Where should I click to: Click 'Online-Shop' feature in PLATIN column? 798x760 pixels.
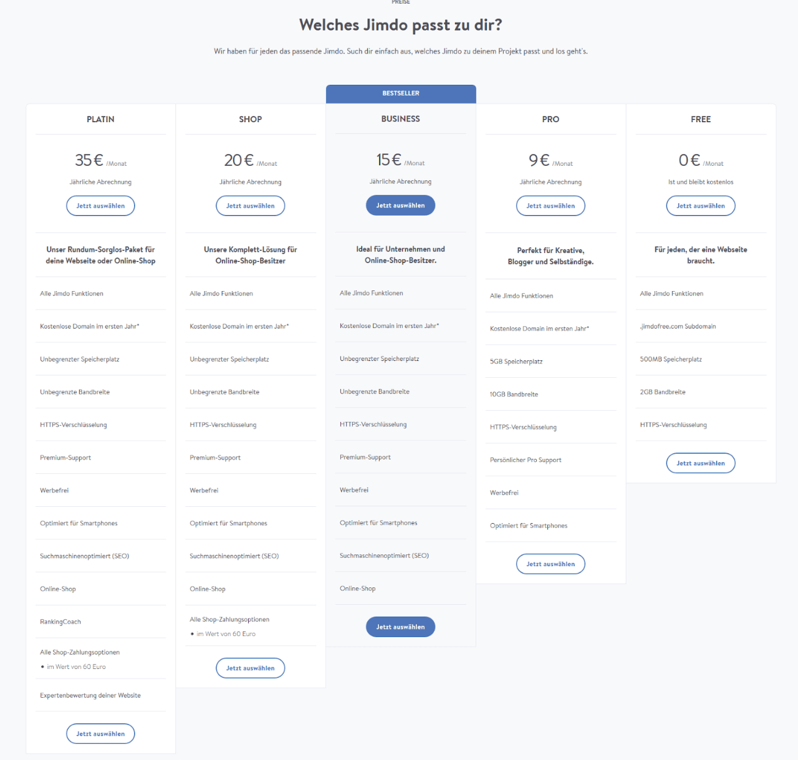tap(58, 589)
